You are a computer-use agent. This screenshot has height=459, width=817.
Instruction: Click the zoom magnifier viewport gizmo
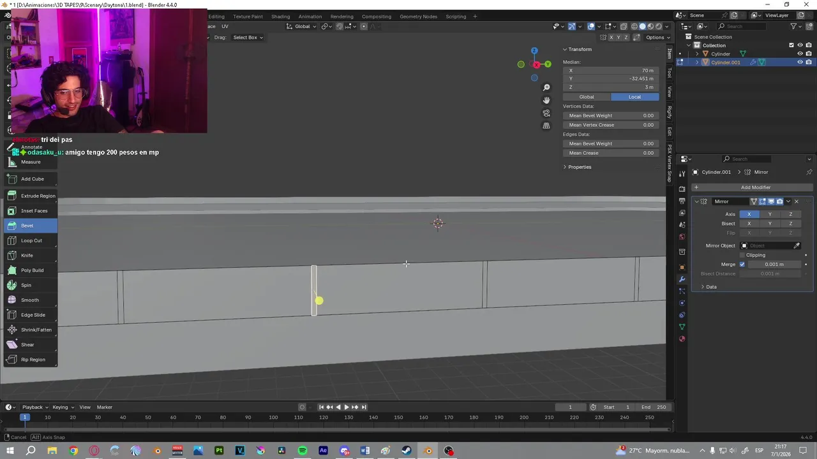coord(546,87)
